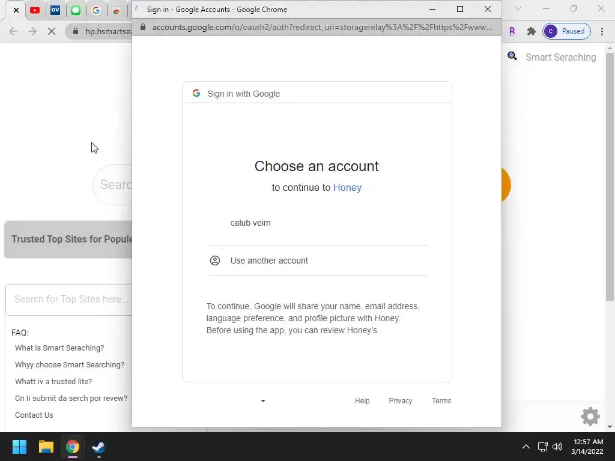
Task: Open Chrome from the taskbar
Action: pos(72,447)
